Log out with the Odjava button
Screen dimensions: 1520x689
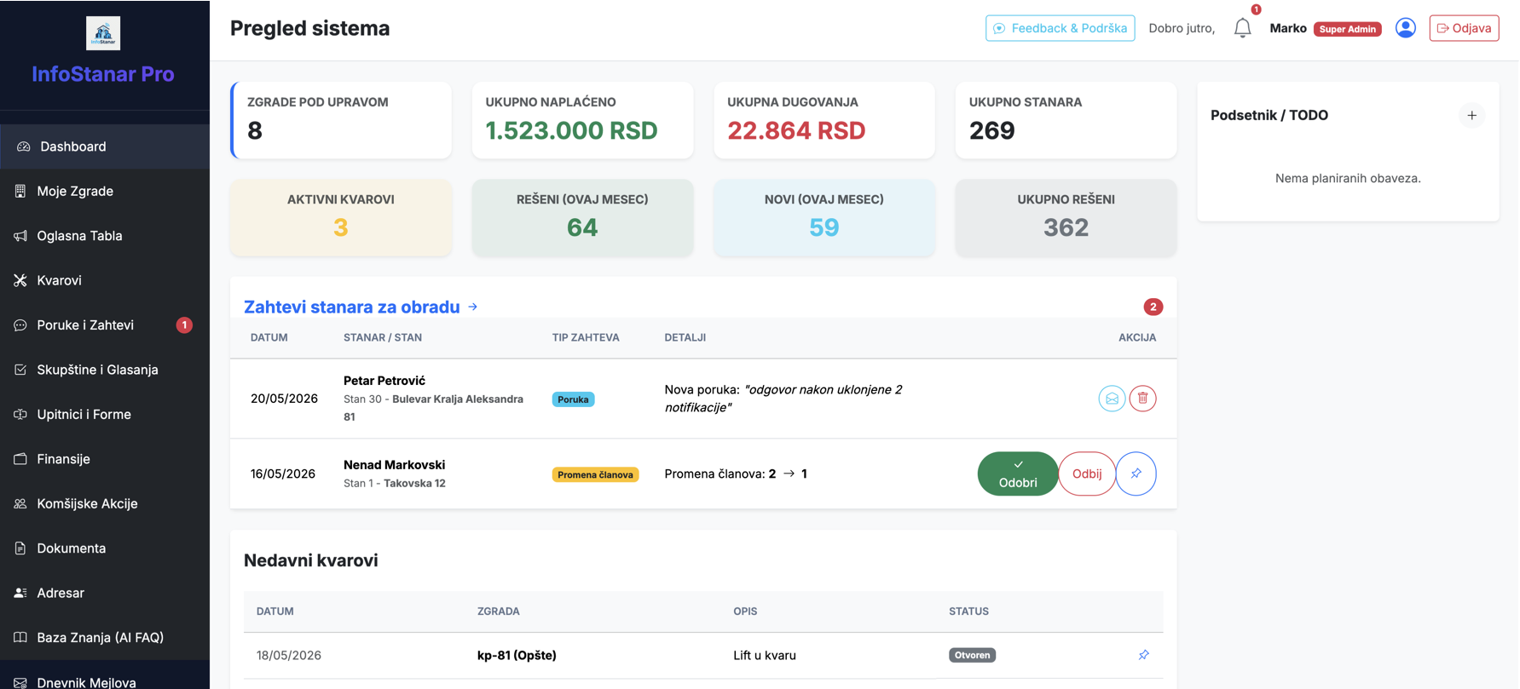(x=1464, y=28)
